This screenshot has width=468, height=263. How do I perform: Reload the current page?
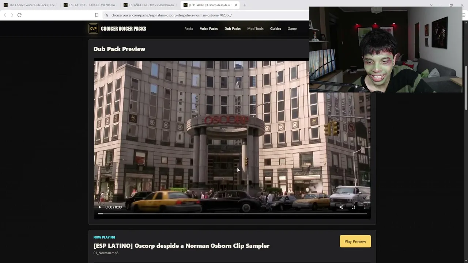pos(19,15)
